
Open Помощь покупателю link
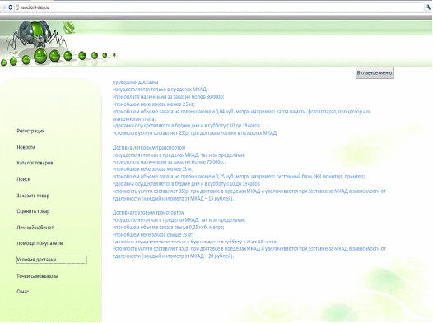[x=40, y=243]
